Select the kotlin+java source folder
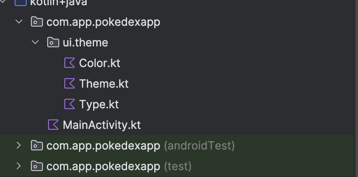 pos(58,3)
